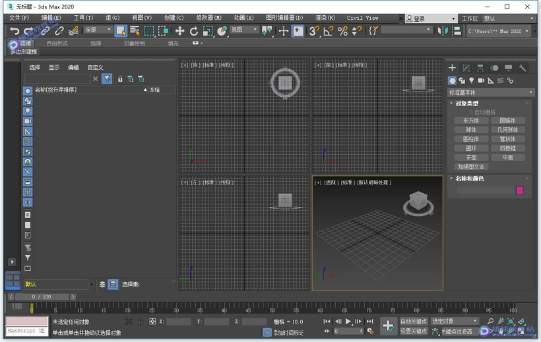The width and height of the screenshot is (541, 342).
Task: Open the Display tab in the command panel
Action: [x=508, y=68]
